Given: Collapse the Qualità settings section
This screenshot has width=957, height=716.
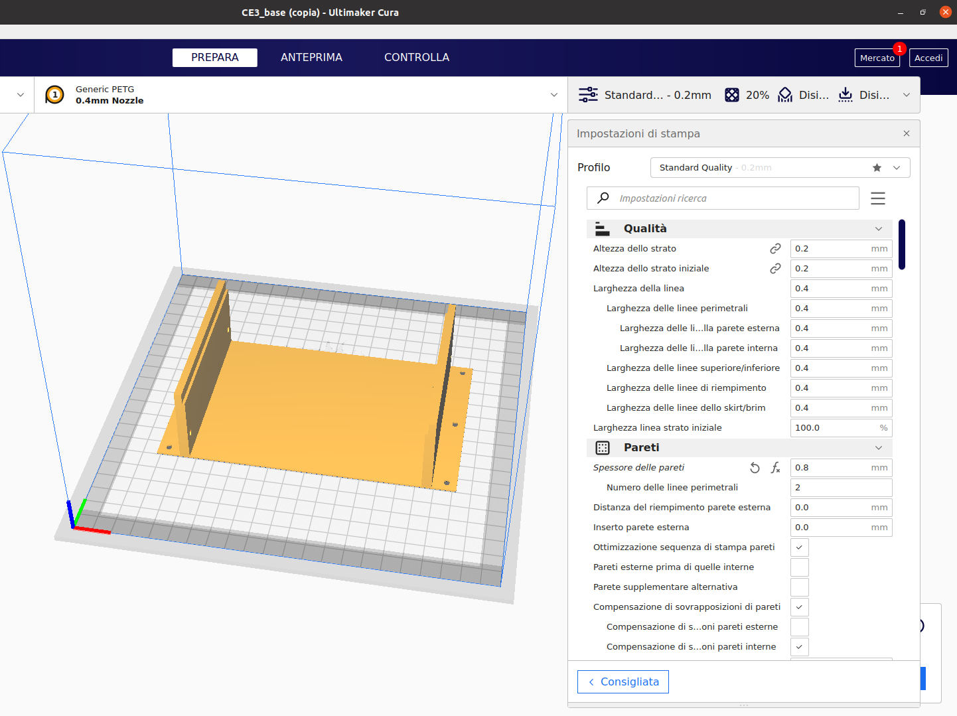Looking at the screenshot, I should tap(879, 229).
